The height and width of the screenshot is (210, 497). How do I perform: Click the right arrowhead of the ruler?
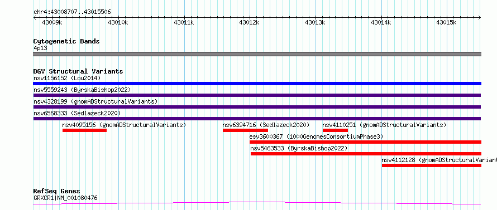[480, 18]
